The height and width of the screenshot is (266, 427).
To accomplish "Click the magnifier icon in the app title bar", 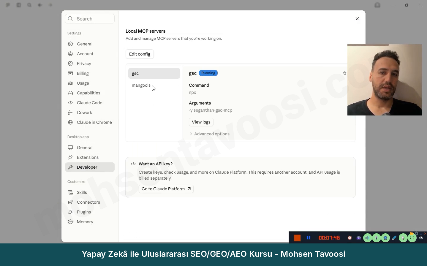I will [x=29, y=5].
